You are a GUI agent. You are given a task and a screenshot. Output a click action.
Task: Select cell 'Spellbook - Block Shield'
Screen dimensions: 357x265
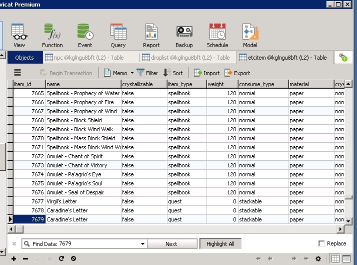pos(83,120)
